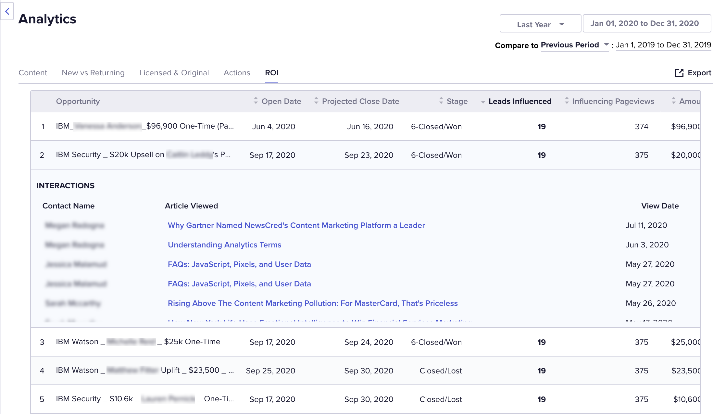Open the second FAQs: JavaScript, Pixels, and User Data link

tap(239, 284)
